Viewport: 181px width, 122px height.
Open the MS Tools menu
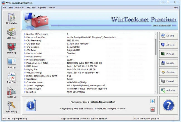[x=31, y=8]
